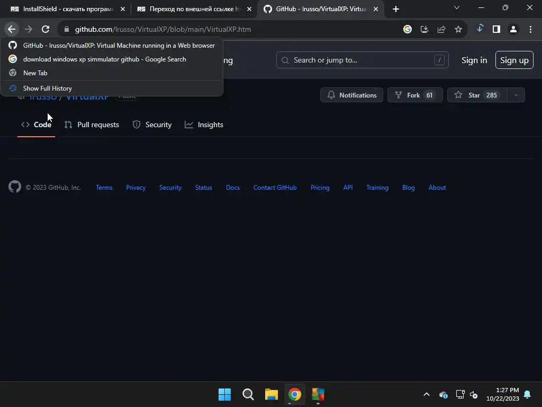Open the Security footer link
Viewport: 542px width, 407px height.
pyautogui.click(x=170, y=188)
